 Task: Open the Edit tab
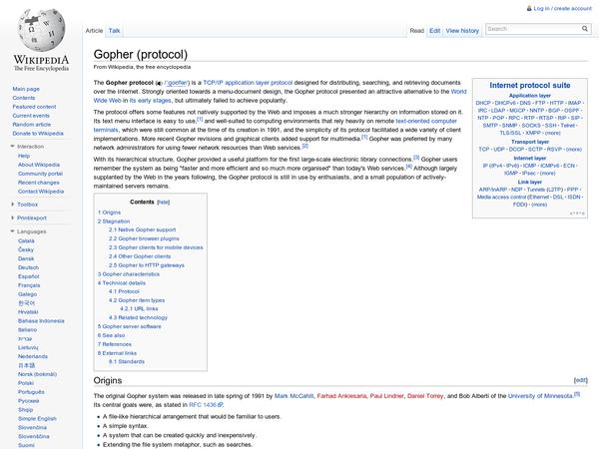click(x=434, y=31)
